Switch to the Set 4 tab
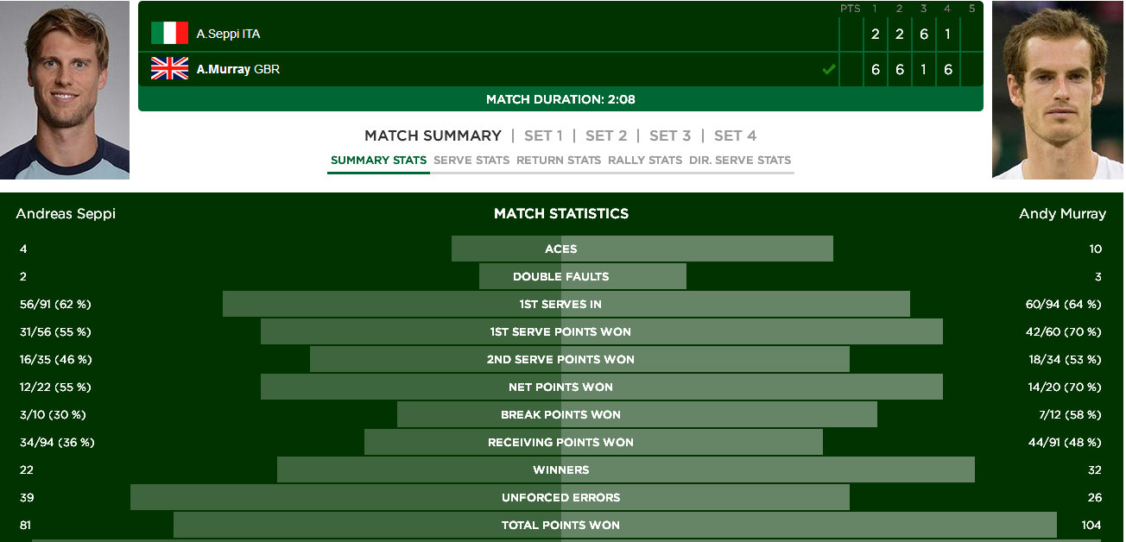 (x=735, y=135)
